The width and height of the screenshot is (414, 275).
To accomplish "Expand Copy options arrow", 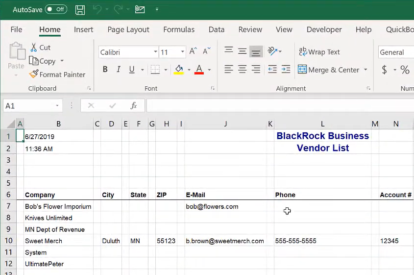I will click(62, 61).
